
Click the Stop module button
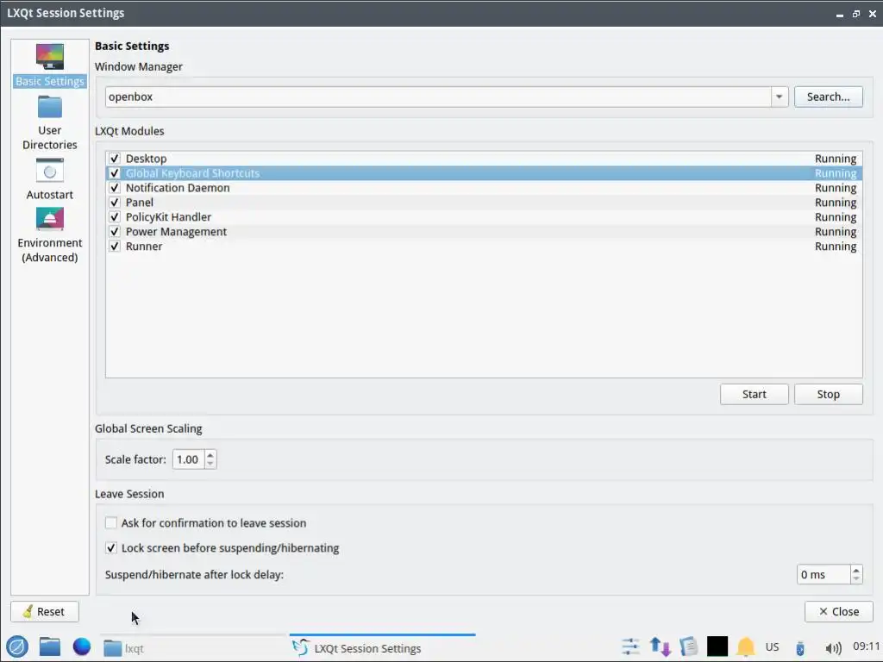(x=829, y=394)
